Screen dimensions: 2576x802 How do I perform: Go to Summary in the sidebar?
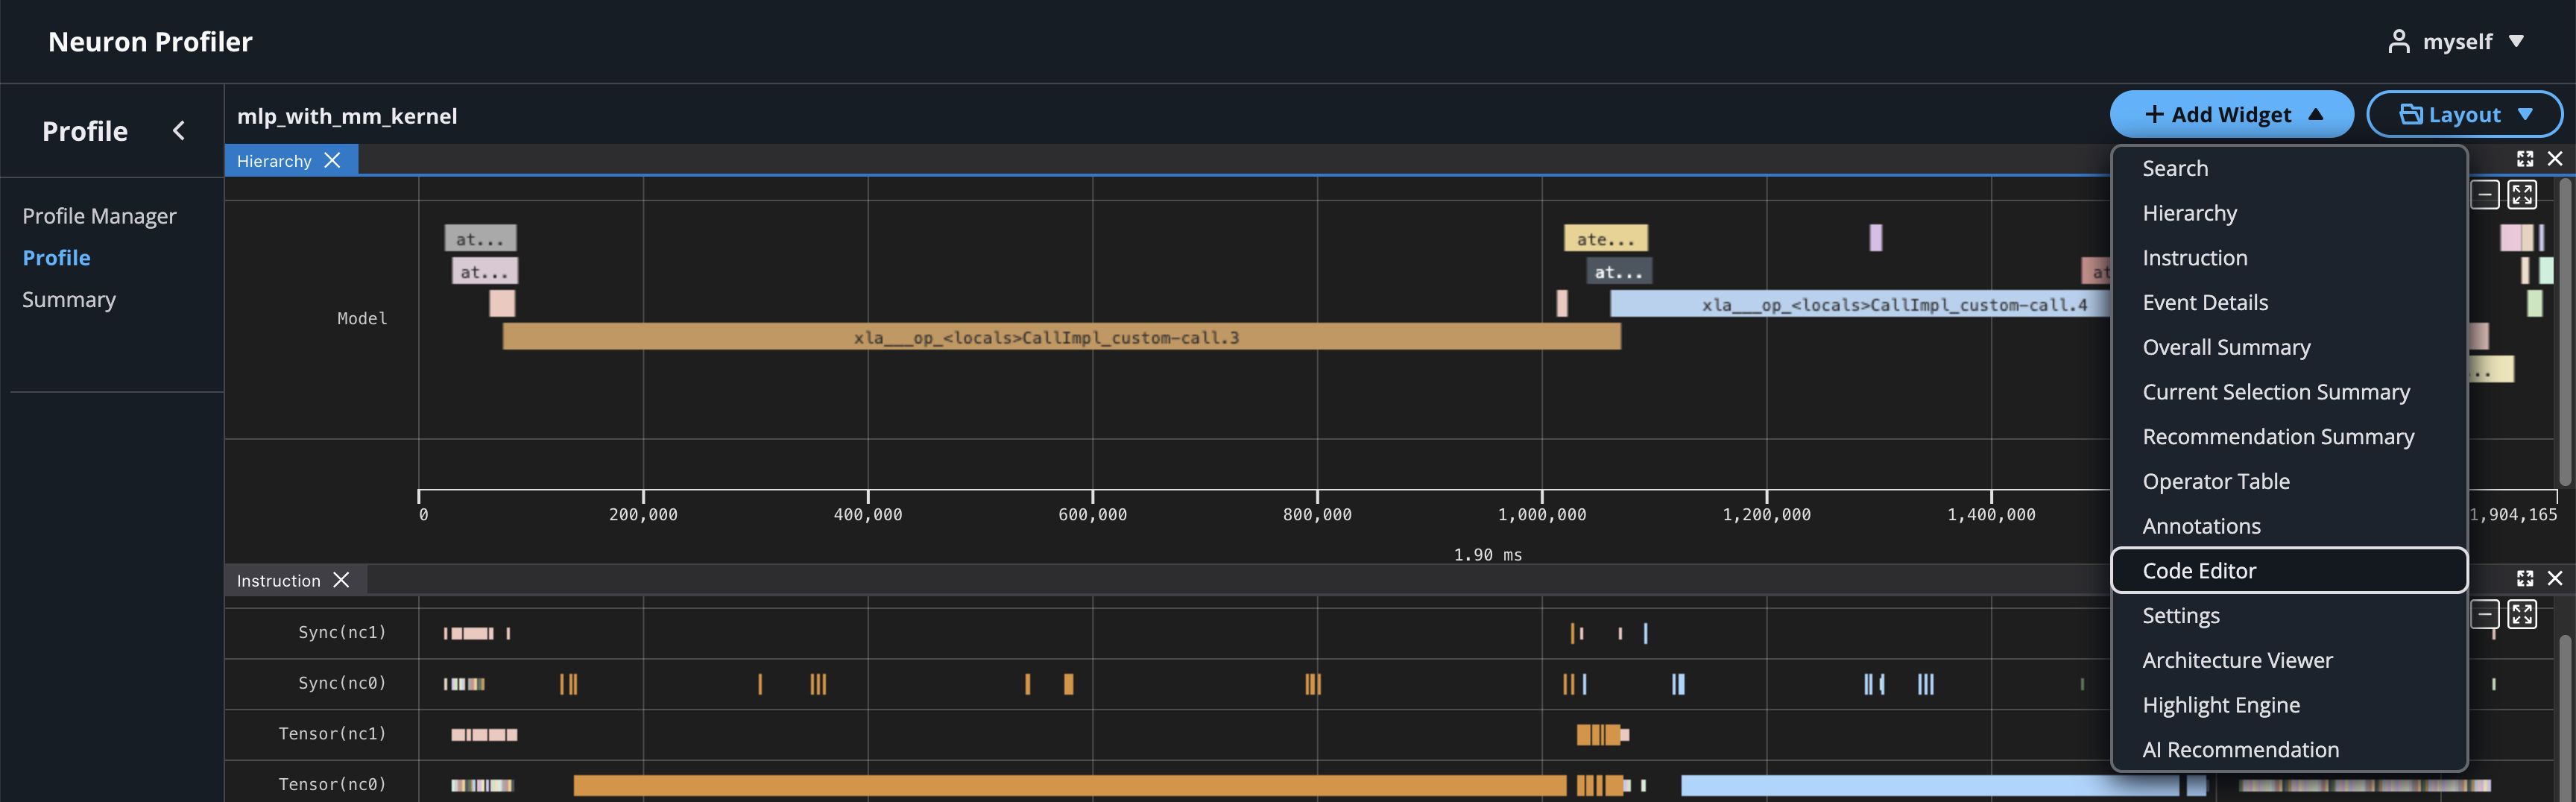click(x=69, y=300)
